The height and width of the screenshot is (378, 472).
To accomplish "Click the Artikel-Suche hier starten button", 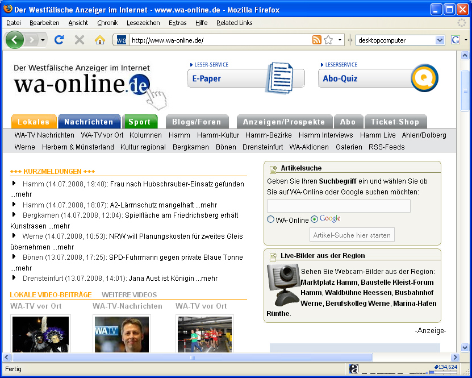I will pyautogui.click(x=352, y=235).
